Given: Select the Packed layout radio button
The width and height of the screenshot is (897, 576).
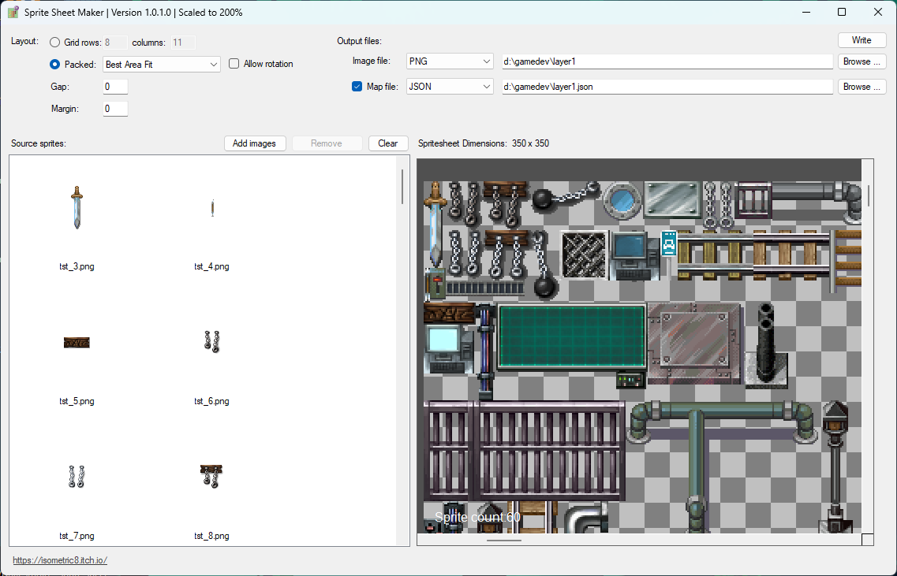Looking at the screenshot, I should [55, 65].
